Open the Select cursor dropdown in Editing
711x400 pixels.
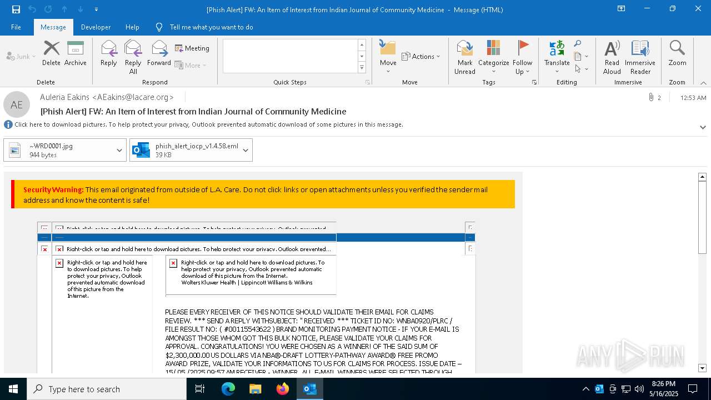coord(581,69)
